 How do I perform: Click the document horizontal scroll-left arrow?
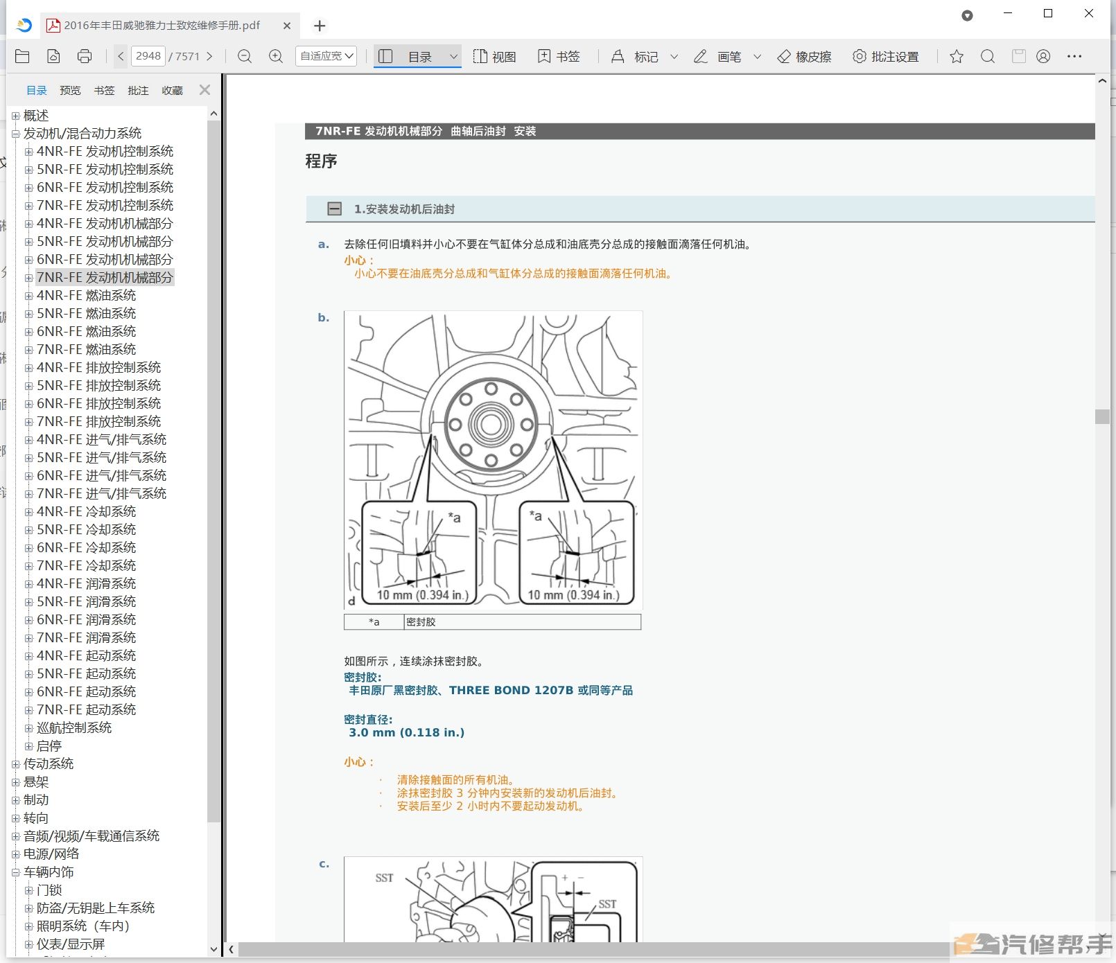pos(232,950)
